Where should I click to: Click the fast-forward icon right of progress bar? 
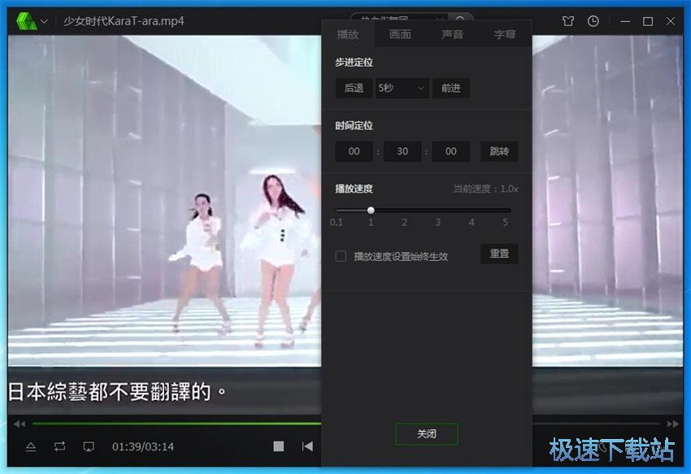673,424
